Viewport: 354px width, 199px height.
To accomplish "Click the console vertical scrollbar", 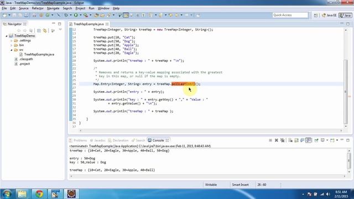I will (349, 160).
